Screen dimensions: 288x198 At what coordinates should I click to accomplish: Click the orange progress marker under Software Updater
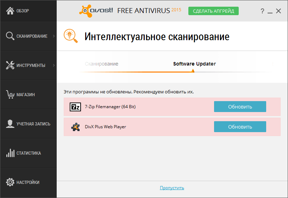[x=193, y=71]
